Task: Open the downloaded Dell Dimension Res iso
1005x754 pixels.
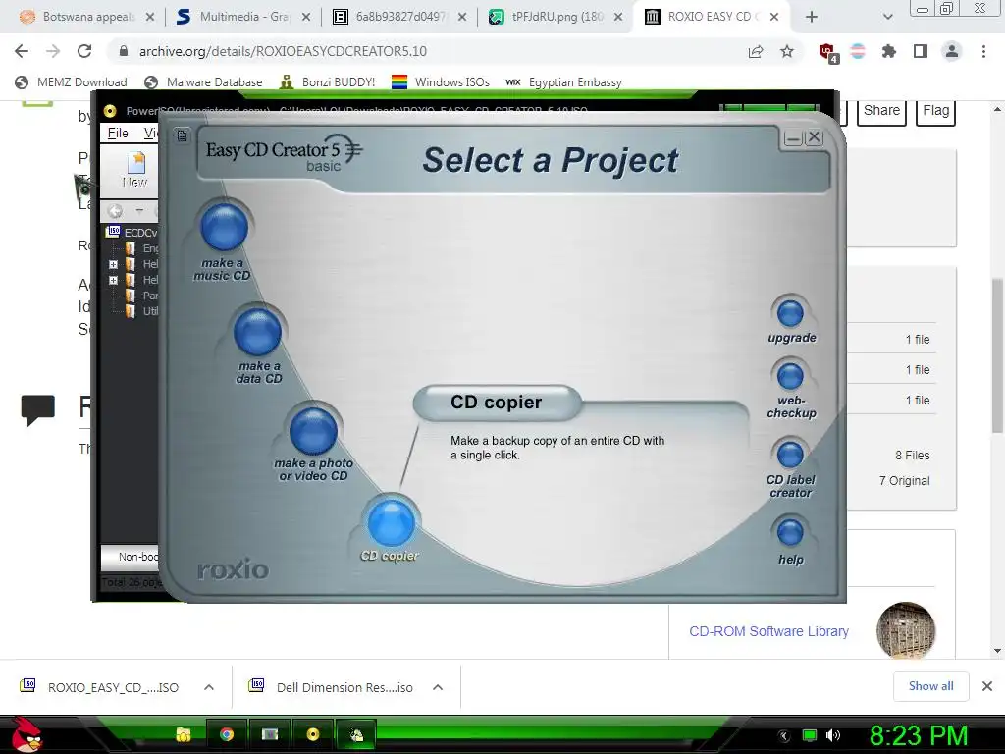Action: point(331,687)
